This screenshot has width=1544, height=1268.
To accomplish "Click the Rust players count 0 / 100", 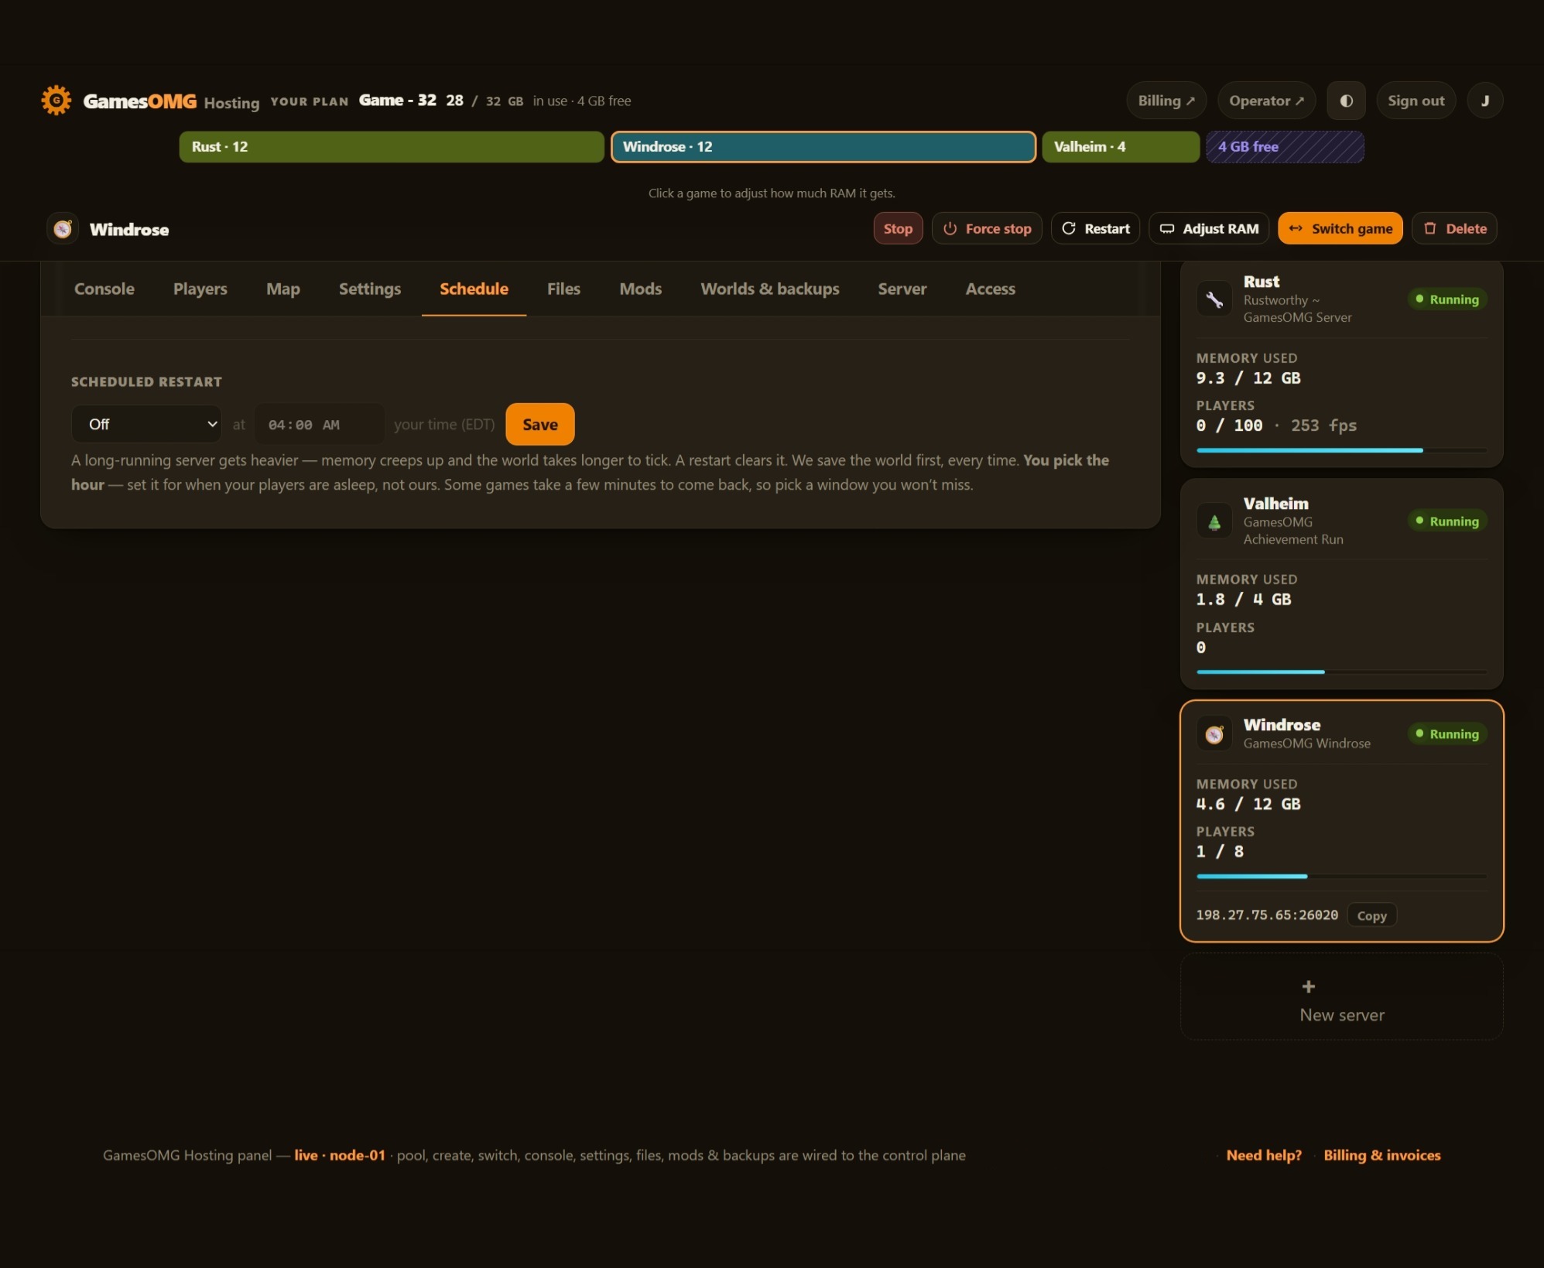I will (1230, 426).
